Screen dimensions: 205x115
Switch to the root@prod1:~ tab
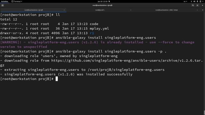click(100, 10)
